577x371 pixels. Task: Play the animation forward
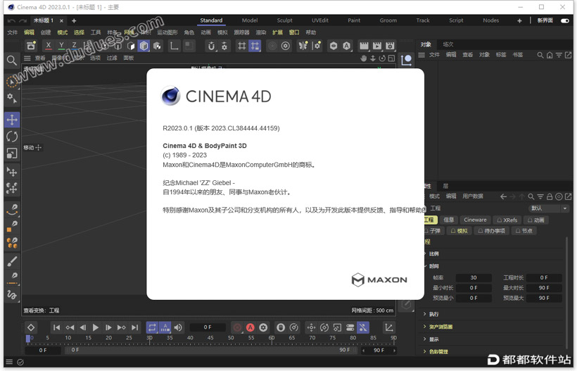click(95, 327)
